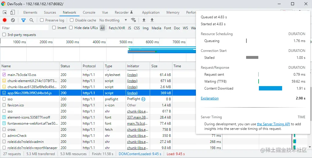
Task: Open (index) initiator of main.7b3cda10.css
Action: pyautogui.click(x=132, y=75)
